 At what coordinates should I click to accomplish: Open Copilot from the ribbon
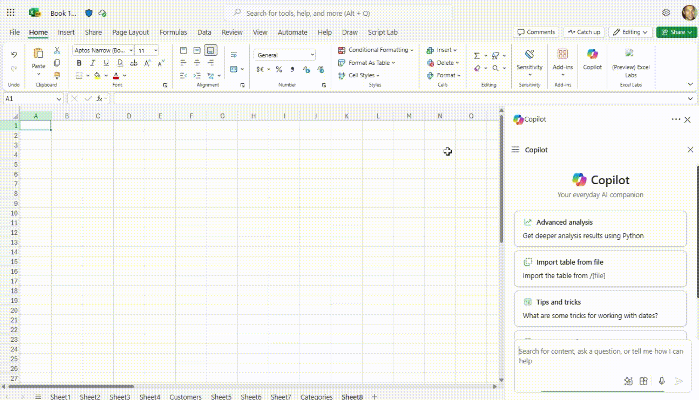[x=592, y=59]
